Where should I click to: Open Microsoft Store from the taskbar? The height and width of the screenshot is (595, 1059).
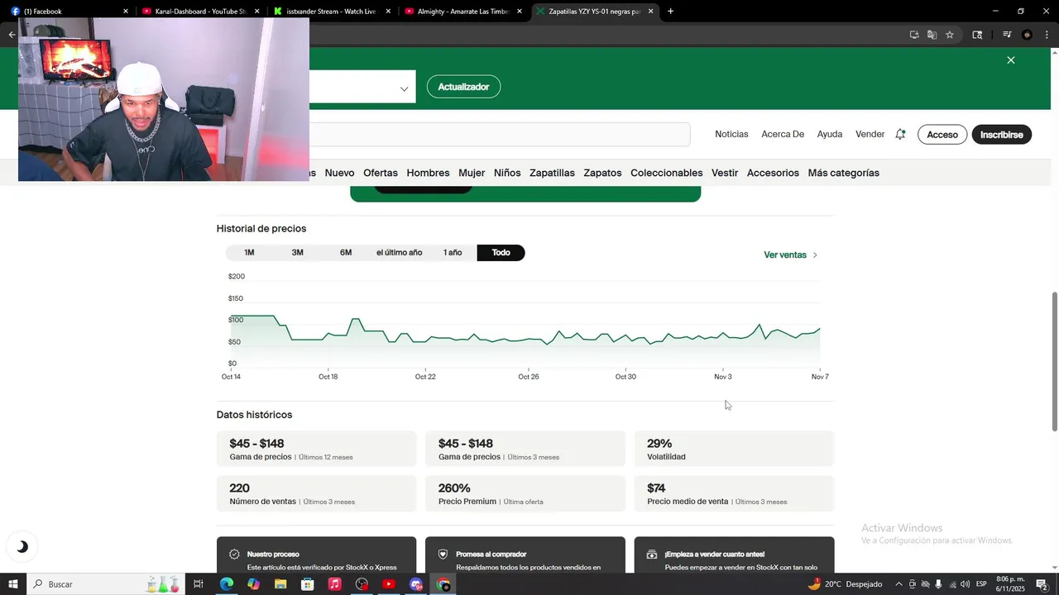click(x=308, y=584)
